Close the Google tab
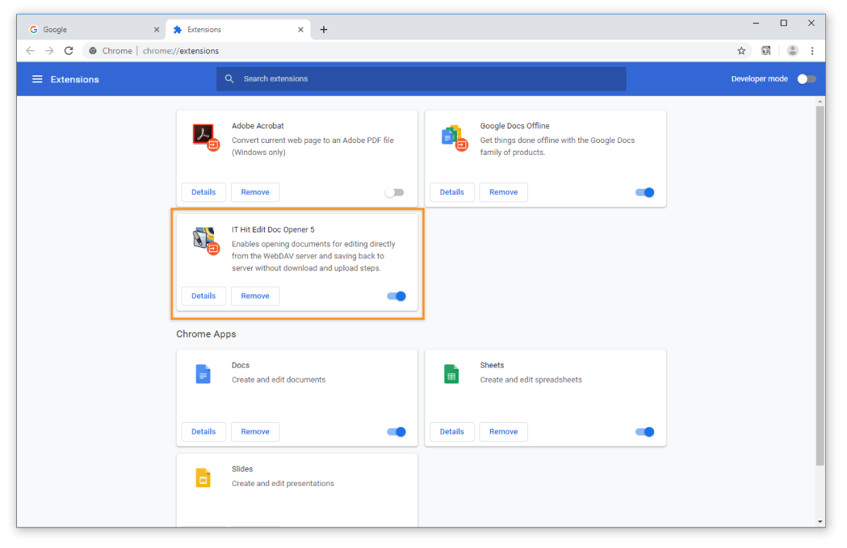The image size is (847, 548). click(156, 30)
